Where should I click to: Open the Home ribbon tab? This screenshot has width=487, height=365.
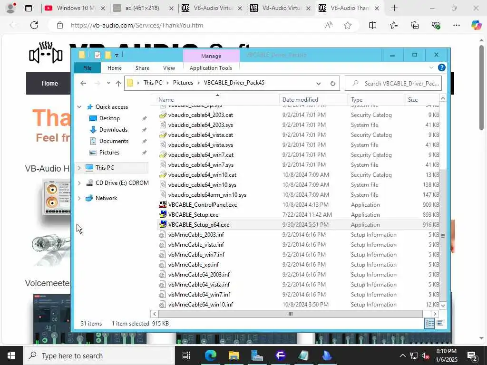pyautogui.click(x=115, y=68)
